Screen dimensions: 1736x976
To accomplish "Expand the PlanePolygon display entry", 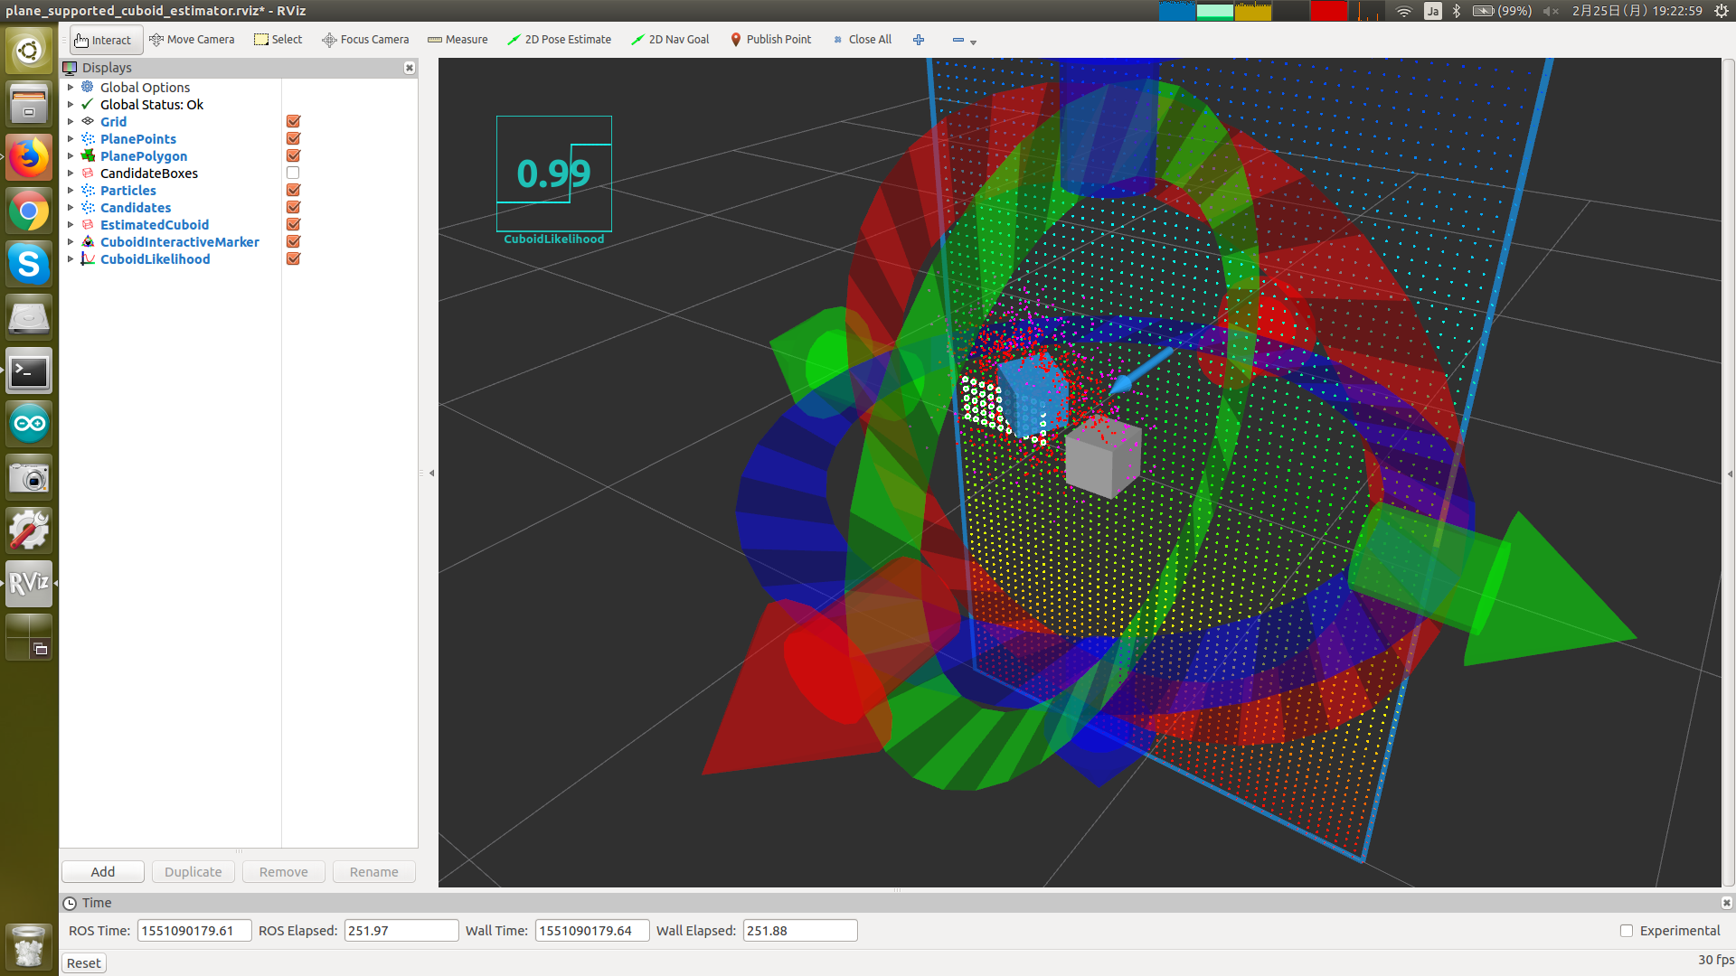I will pos(71,156).
